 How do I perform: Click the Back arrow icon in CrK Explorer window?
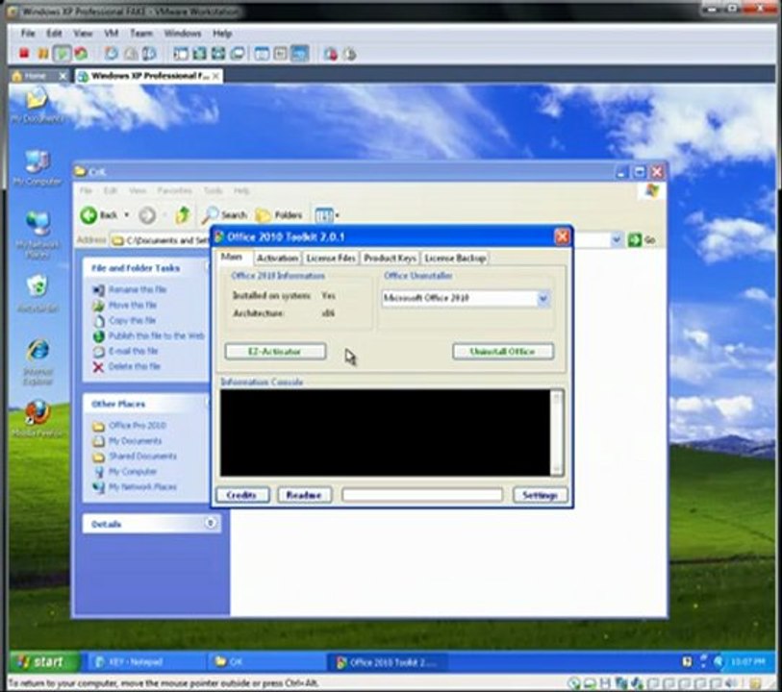click(x=88, y=215)
